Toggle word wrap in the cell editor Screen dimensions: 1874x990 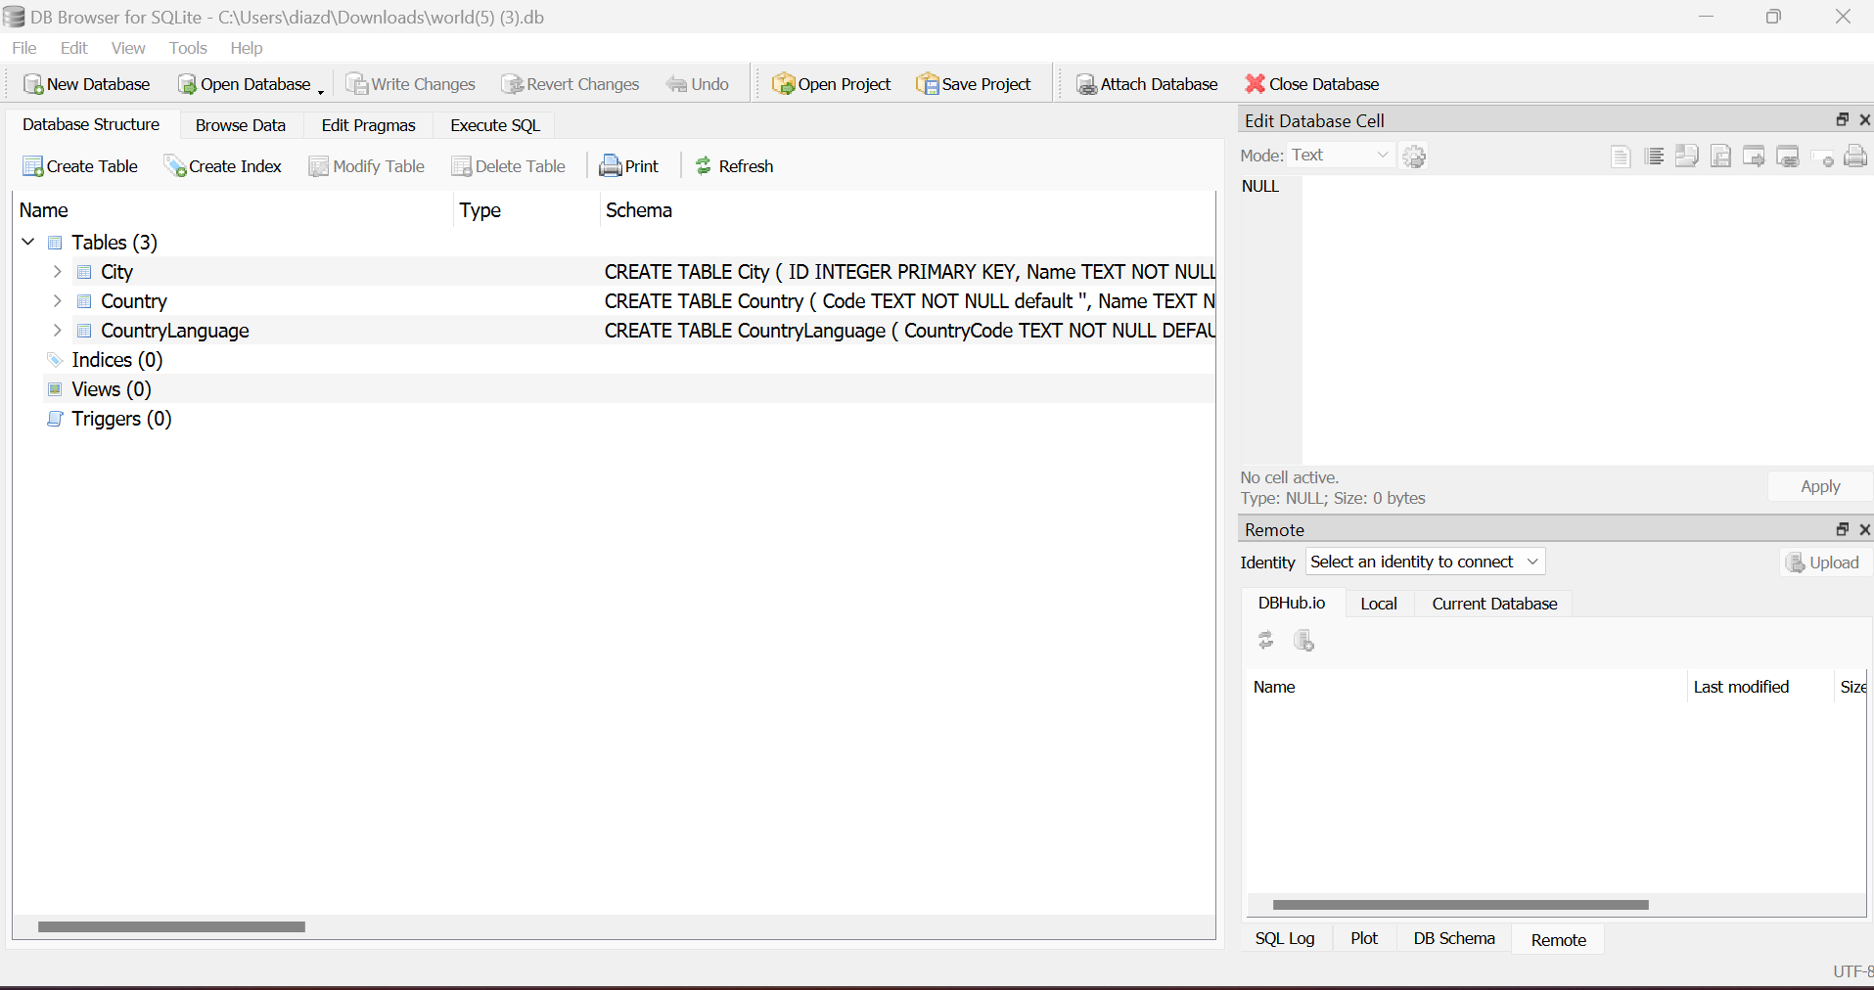(1654, 157)
